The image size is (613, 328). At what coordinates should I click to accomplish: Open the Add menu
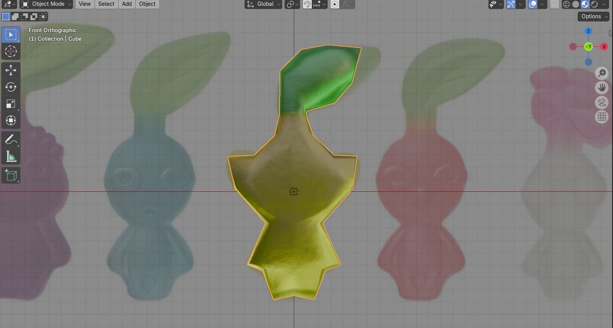click(x=127, y=4)
